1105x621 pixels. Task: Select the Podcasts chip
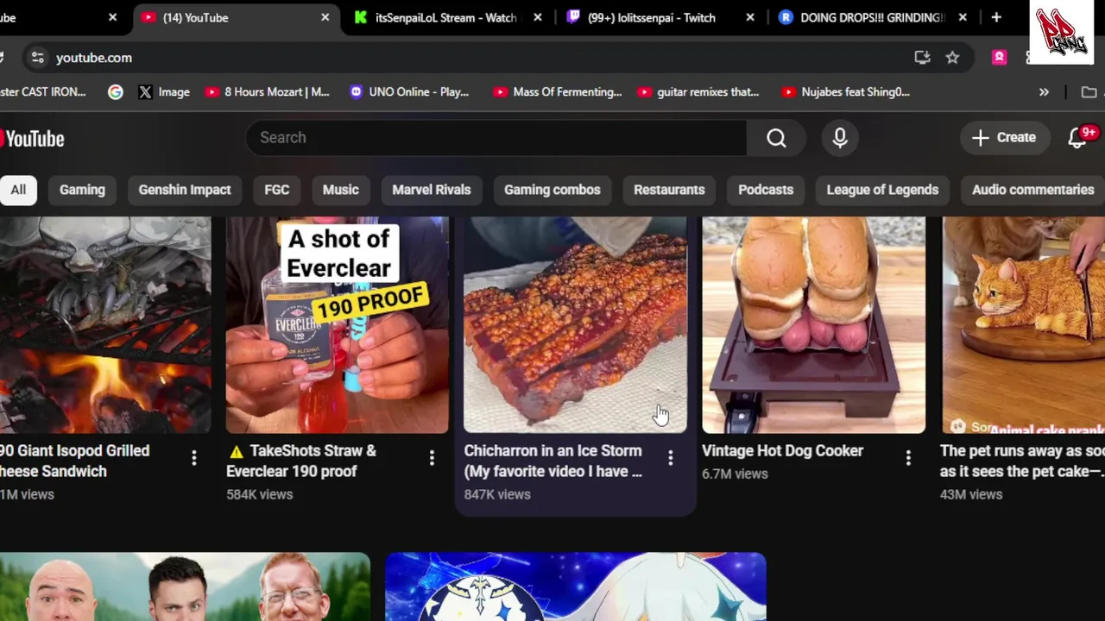(766, 190)
